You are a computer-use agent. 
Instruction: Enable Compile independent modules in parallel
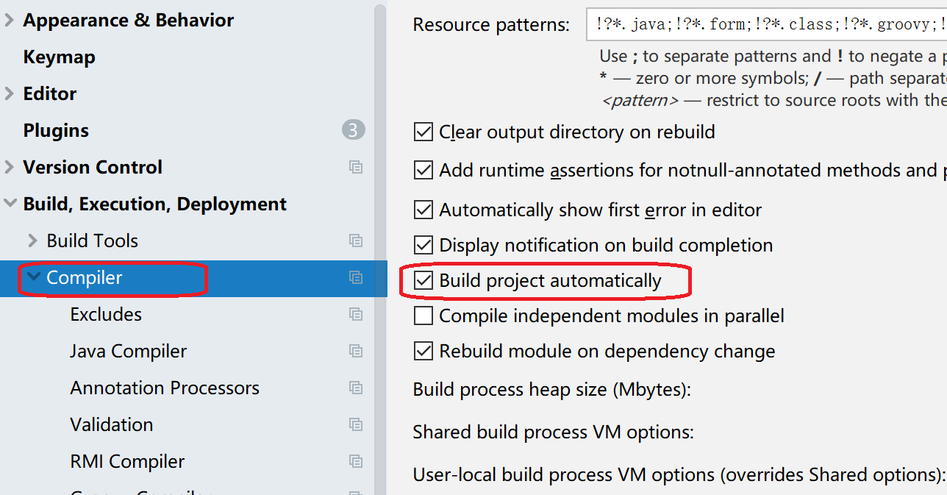(x=424, y=316)
